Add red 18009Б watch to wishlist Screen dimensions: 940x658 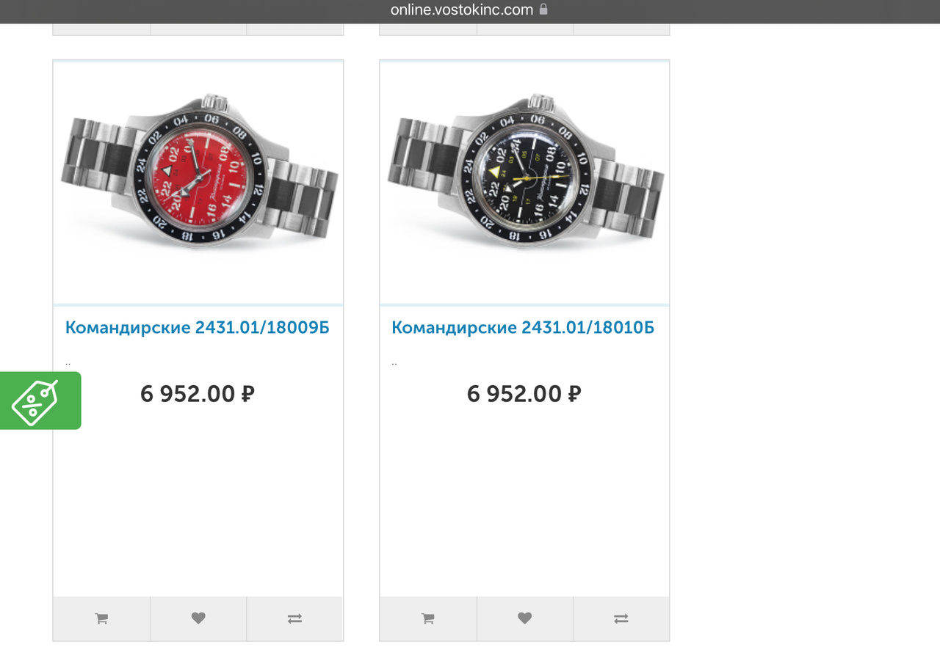[x=198, y=618]
